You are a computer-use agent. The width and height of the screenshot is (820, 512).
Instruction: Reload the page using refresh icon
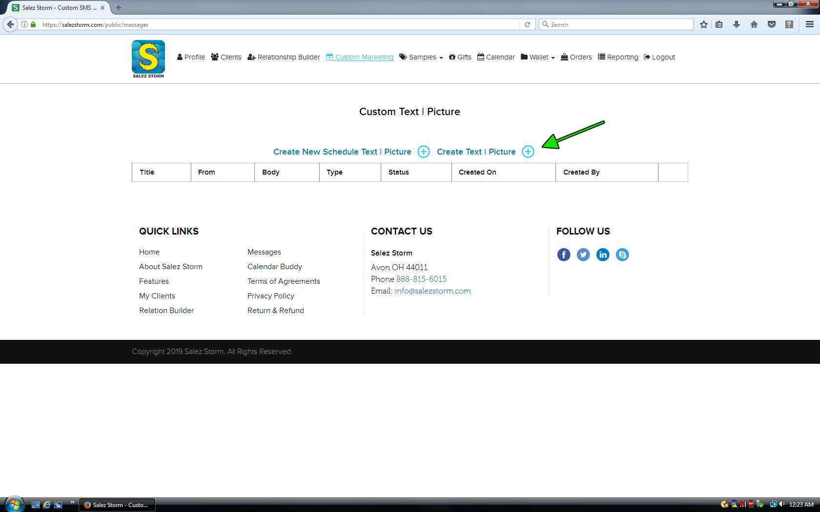527,24
